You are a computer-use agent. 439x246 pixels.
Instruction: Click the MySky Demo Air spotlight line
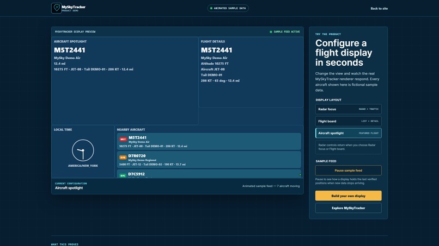click(x=67, y=58)
